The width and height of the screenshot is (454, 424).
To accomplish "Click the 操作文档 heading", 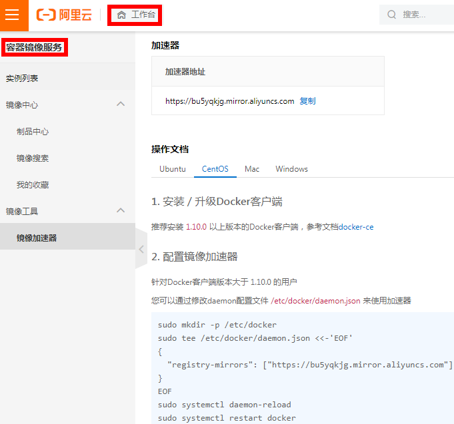I will (x=170, y=149).
